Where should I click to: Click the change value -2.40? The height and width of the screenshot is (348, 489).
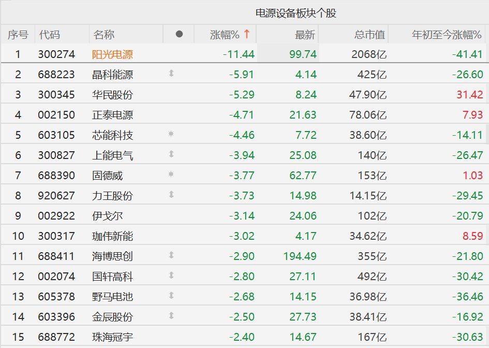point(242,337)
